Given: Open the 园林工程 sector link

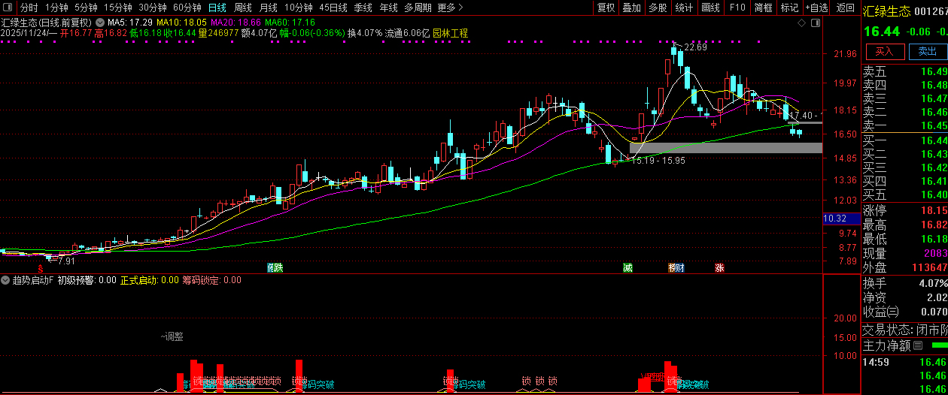Looking at the screenshot, I should click(x=450, y=33).
